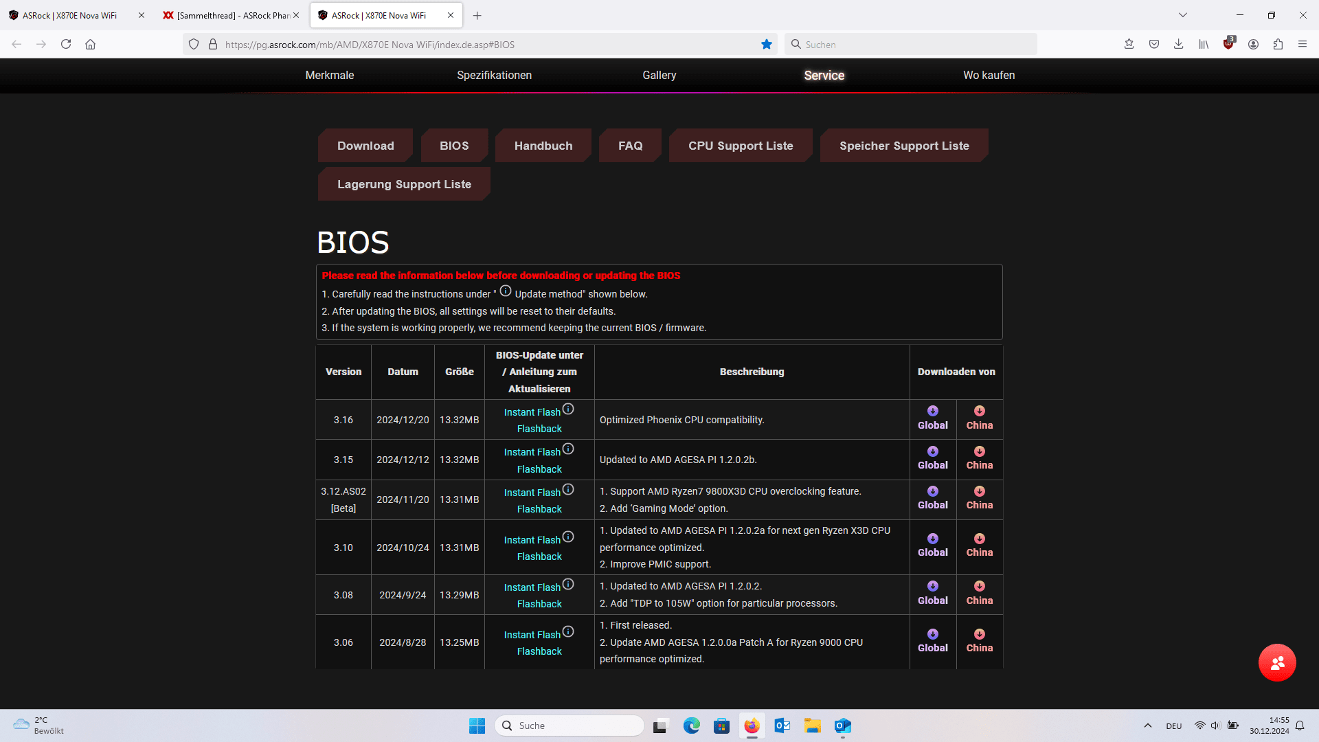Image resolution: width=1319 pixels, height=742 pixels.
Task: Open the Handbuch section
Action: [543, 146]
